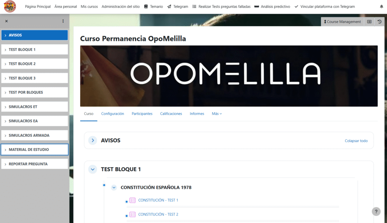Click the notifications bell icon

381,7
